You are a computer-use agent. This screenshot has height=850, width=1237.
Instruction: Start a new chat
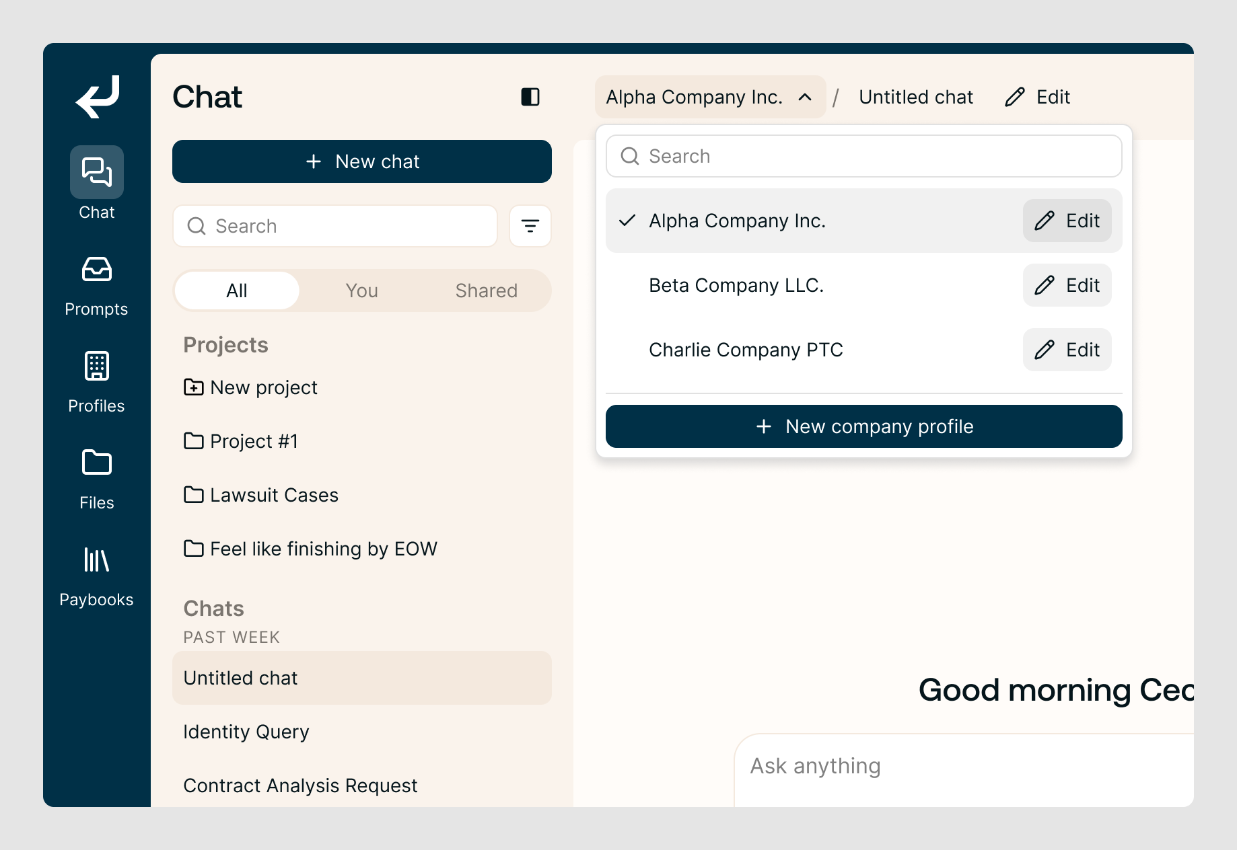(362, 161)
